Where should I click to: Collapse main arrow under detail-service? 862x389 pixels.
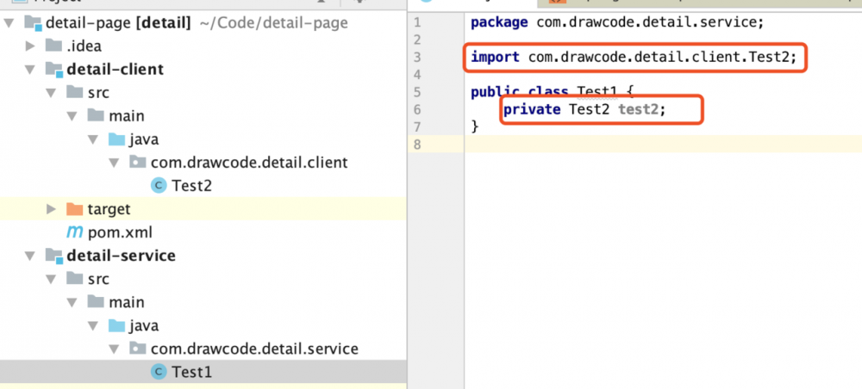click(73, 302)
